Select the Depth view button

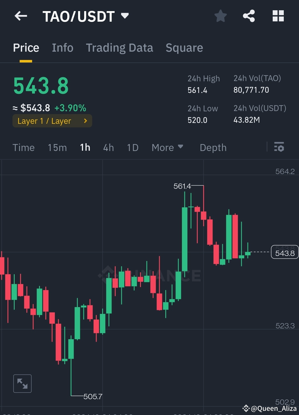pyautogui.click(x=213, y=147)
